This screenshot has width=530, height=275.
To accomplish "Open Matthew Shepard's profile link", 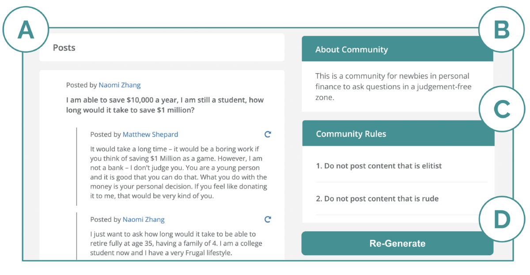I will click(150, 134).
